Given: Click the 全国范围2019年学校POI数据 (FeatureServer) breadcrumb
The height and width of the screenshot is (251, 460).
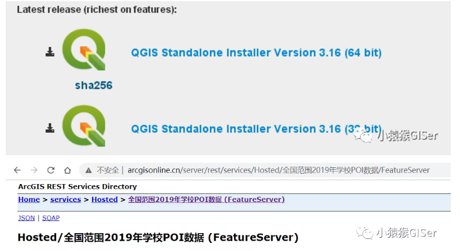Looking at the screenshot, I should coord(206,200).
